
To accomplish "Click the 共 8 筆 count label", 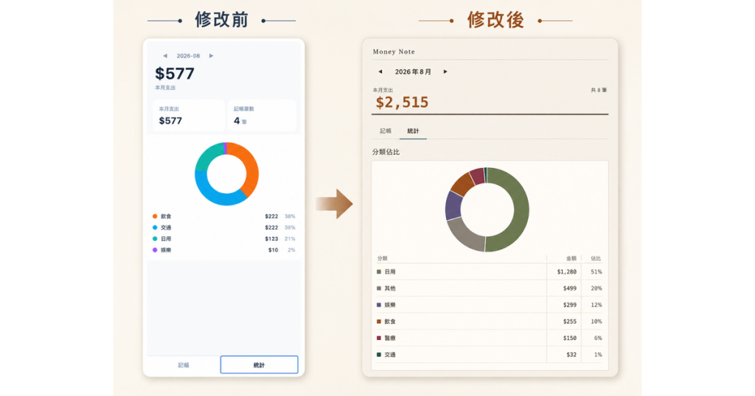I will click(x=599, y=90).
